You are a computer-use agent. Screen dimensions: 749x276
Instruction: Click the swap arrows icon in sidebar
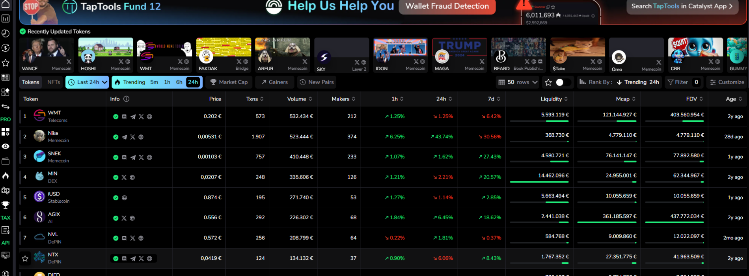pyautogui.click(x=6, y=106)
